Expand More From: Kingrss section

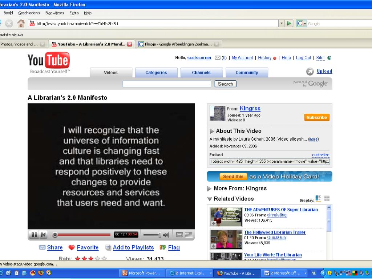[209, 189]
